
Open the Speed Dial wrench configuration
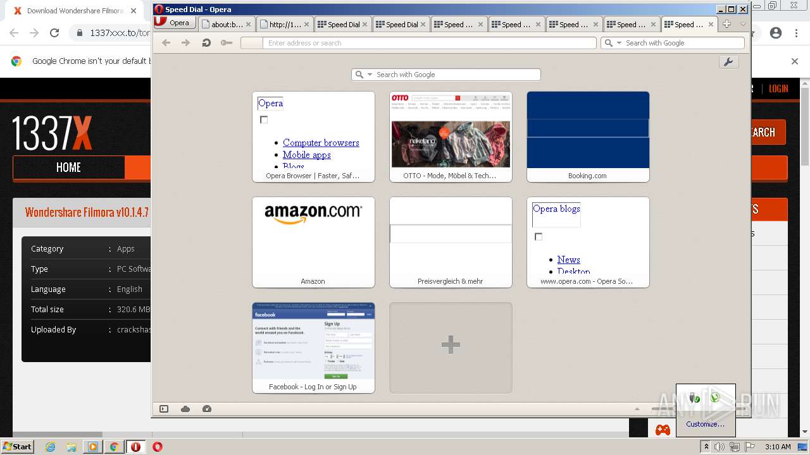(728, 62)
